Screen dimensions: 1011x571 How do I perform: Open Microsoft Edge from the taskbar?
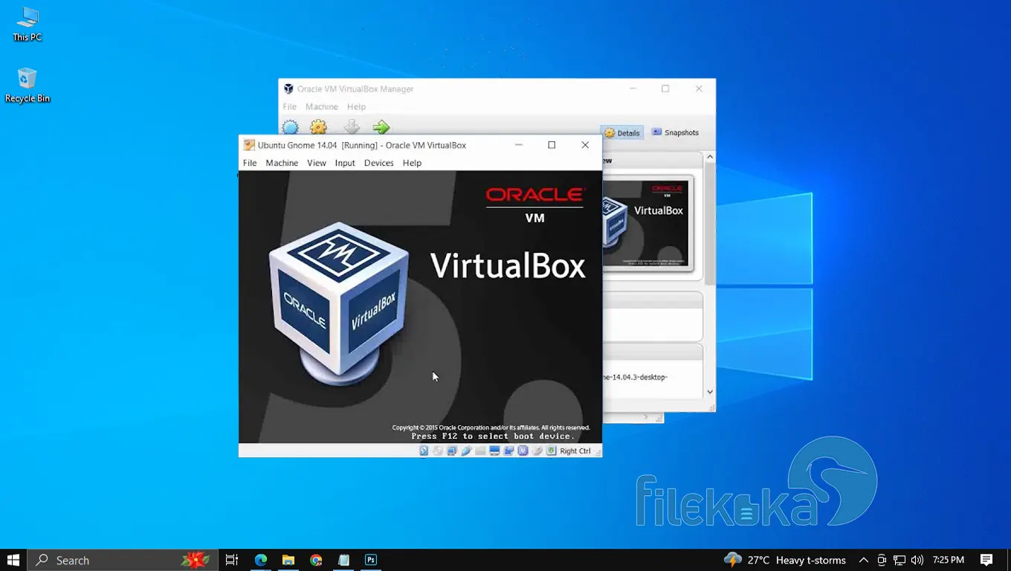point(261,560)
